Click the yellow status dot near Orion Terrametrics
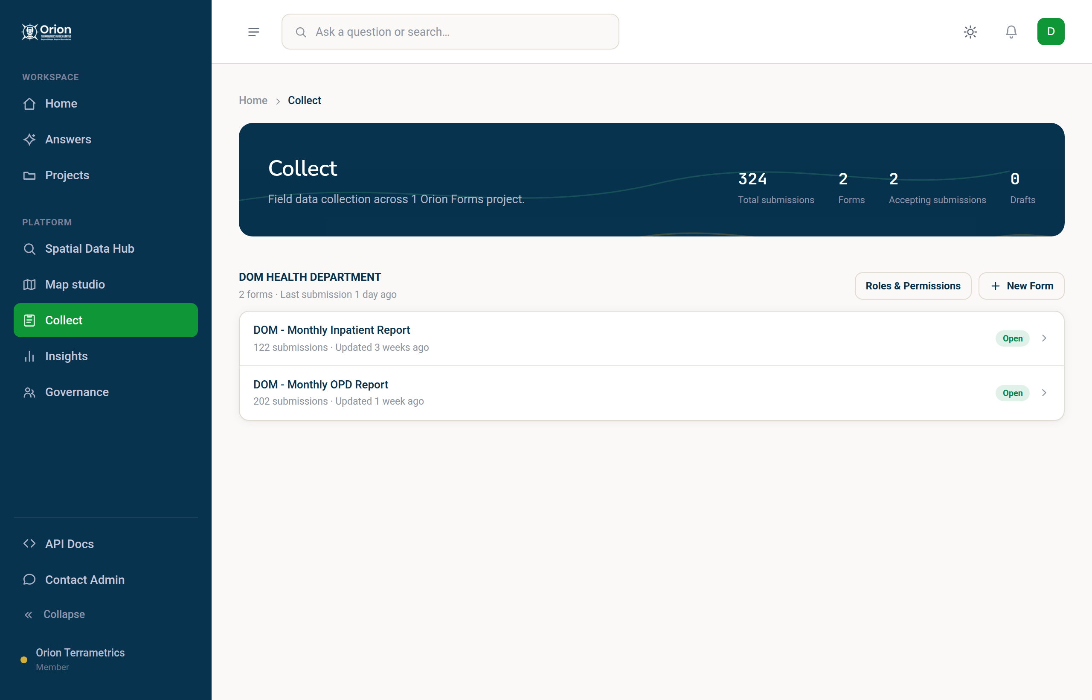This screenshot has width=1092, height=700. pos(24,659)
